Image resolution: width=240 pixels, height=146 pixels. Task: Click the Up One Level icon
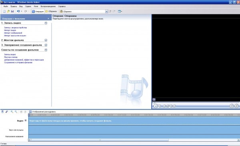(110, 11)
